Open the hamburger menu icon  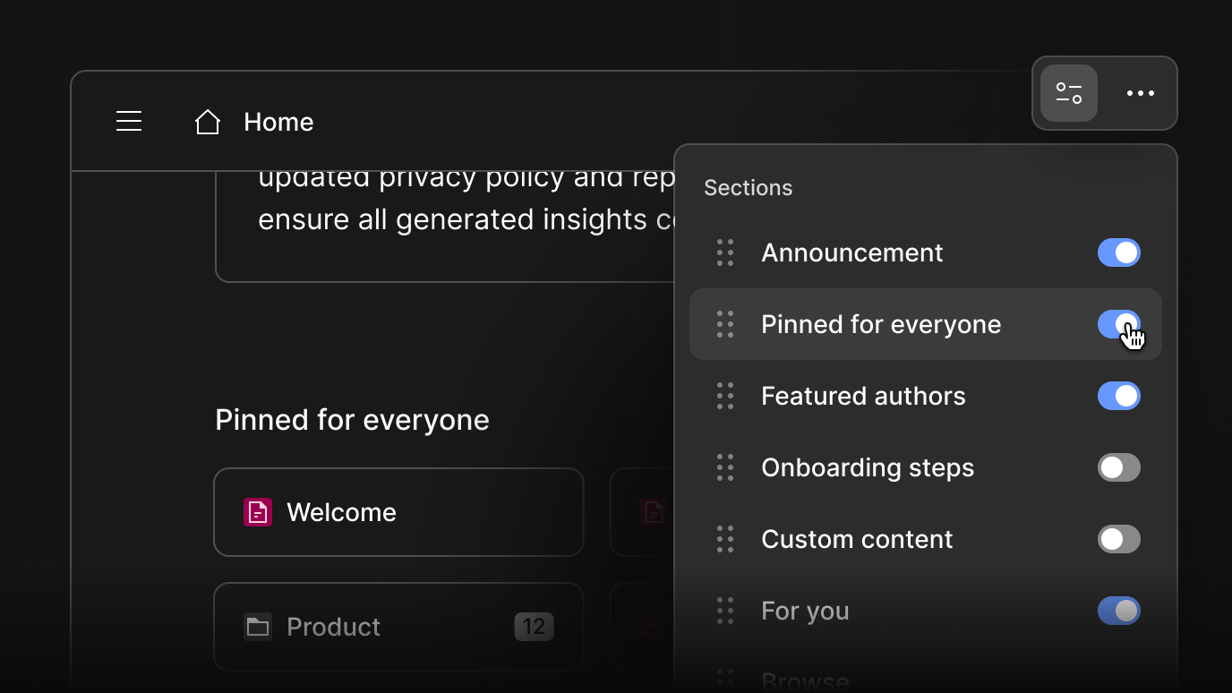(x=129, y=121)
